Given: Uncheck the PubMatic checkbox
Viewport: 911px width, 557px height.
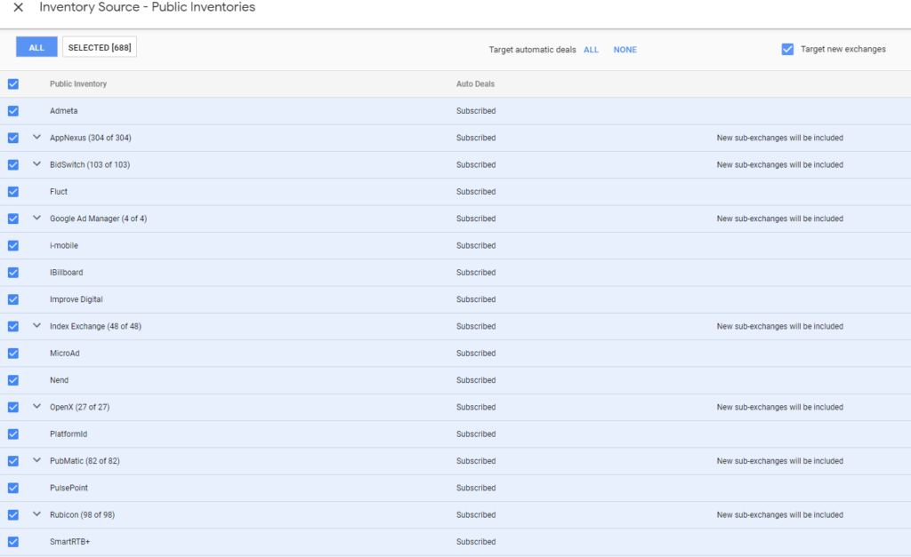Looking at the screenshot, I should click(13, 461).
